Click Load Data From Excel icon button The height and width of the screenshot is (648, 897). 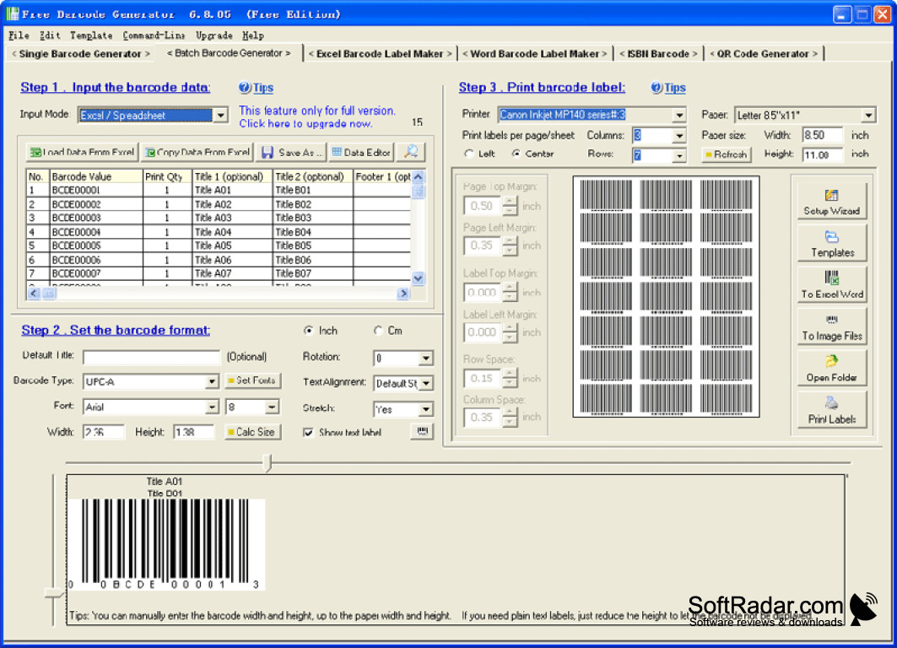coord(83,152)
